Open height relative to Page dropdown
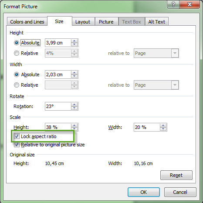The image size is (203, 203). point(156,53)
